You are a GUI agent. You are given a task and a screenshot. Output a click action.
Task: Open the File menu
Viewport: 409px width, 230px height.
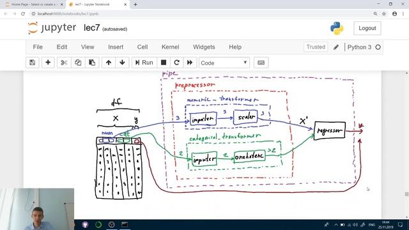[38, 47]
